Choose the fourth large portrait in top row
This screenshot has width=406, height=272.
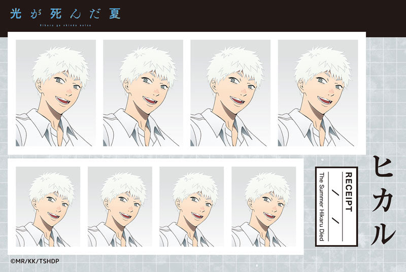point(318,93)
